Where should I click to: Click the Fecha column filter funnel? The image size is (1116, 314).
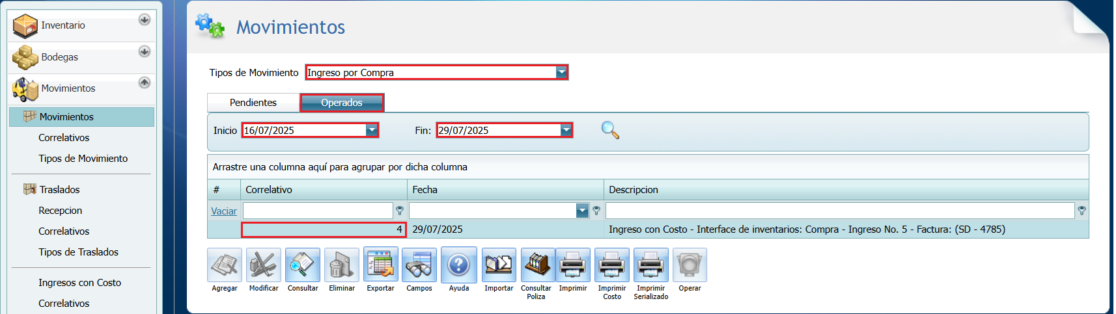pos(596,211)
